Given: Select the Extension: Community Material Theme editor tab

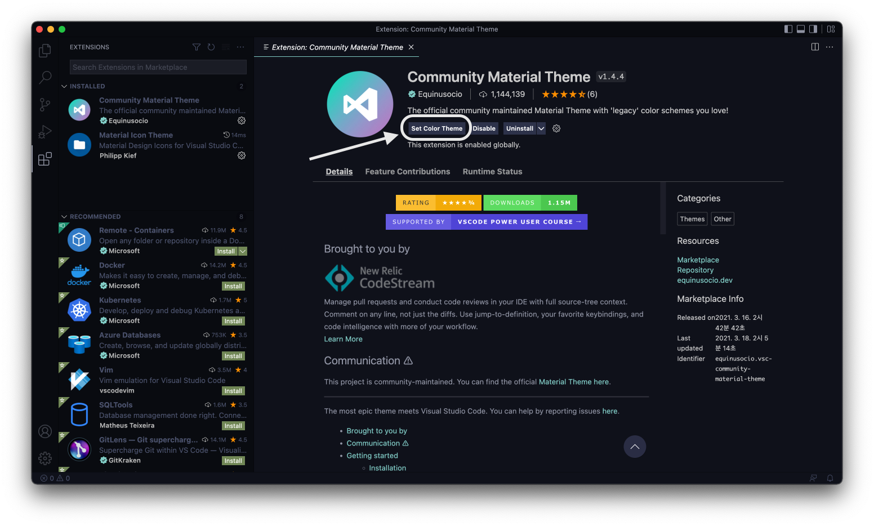Looking at the screenshot, I should [x=337, y=47].
